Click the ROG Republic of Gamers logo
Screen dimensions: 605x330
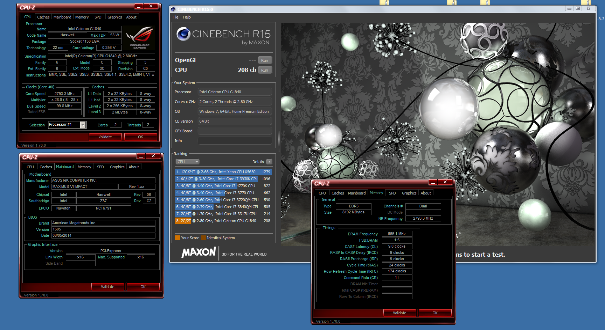pyautogui.click(x=140, y=38)
